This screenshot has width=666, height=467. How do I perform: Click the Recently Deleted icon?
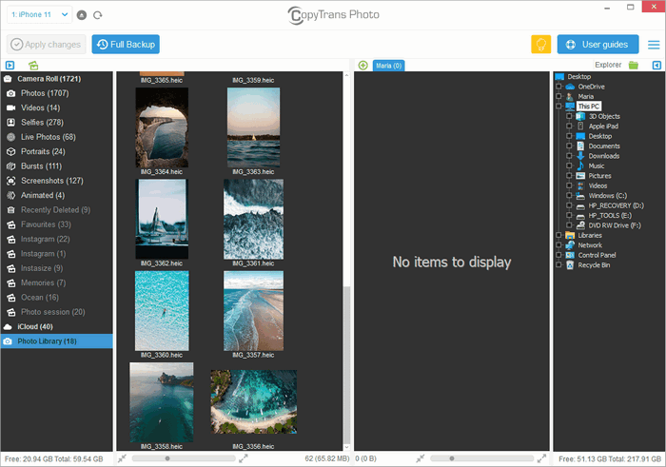tap(11, 210)
